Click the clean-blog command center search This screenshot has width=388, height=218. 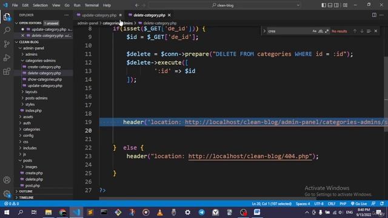[x=224, y=5]
